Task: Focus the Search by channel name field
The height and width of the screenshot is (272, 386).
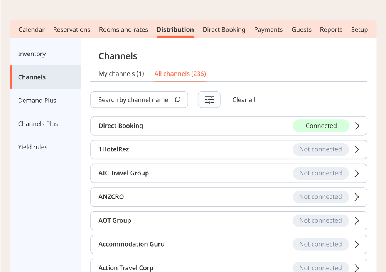Action: click(x=133, y=100)
